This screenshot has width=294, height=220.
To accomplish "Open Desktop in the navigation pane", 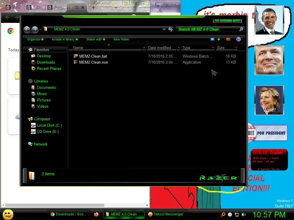I will (x=44, y=56).
